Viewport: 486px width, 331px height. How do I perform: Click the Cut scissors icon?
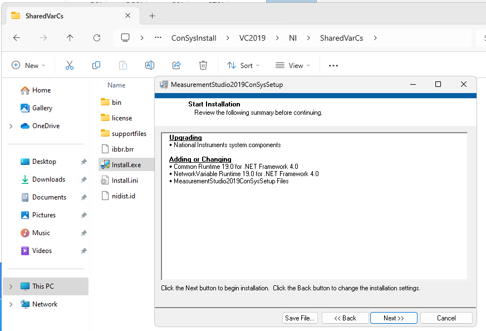click(x=70, y=65)
